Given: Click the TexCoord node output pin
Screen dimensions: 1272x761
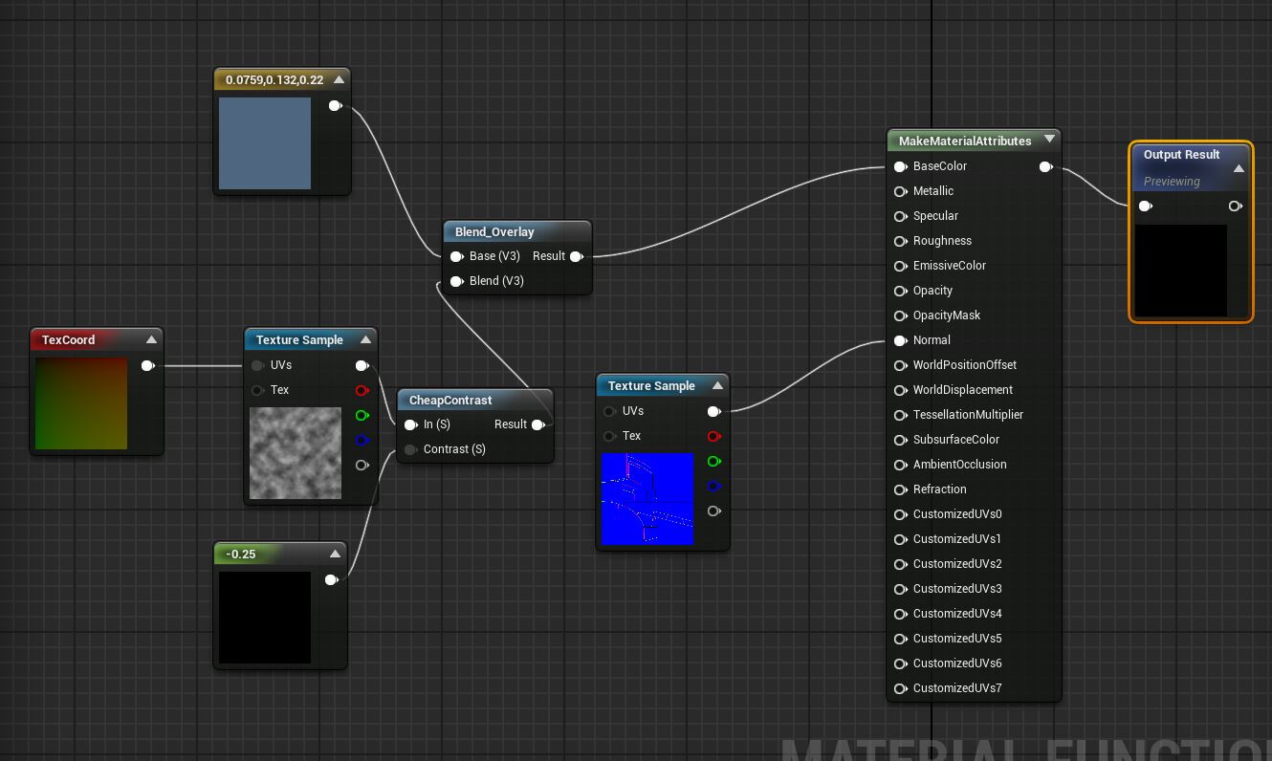Looking at the screenshot, I should [x=147, y=365].
